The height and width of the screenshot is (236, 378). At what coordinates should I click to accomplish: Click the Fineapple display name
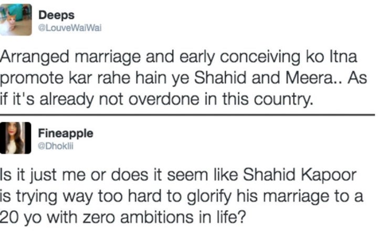coord(66,133)
